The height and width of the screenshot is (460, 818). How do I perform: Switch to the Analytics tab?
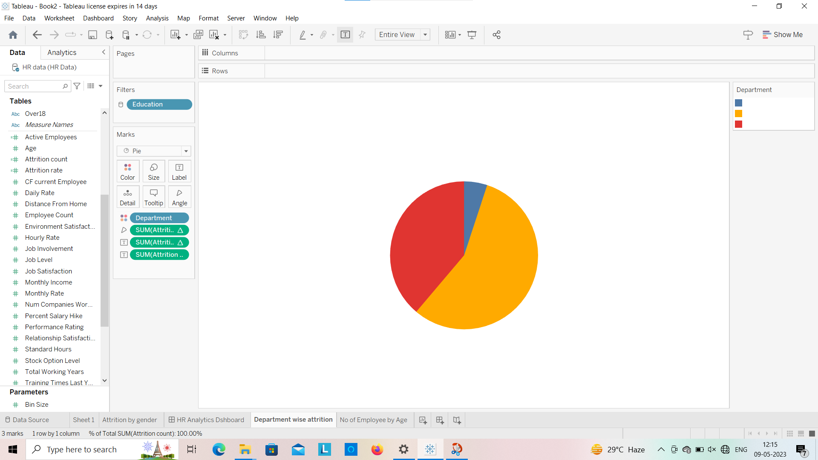pyautogui.click(x=62, y=52)
